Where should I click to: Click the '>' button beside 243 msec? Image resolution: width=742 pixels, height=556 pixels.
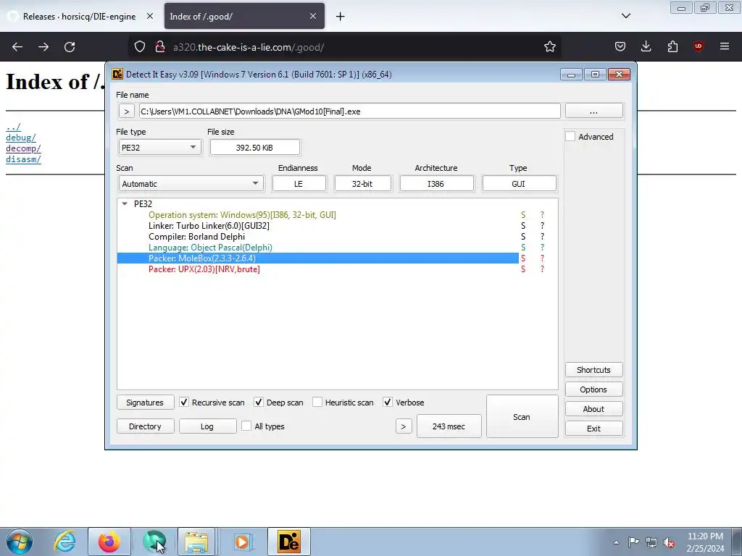click(404, 426)
